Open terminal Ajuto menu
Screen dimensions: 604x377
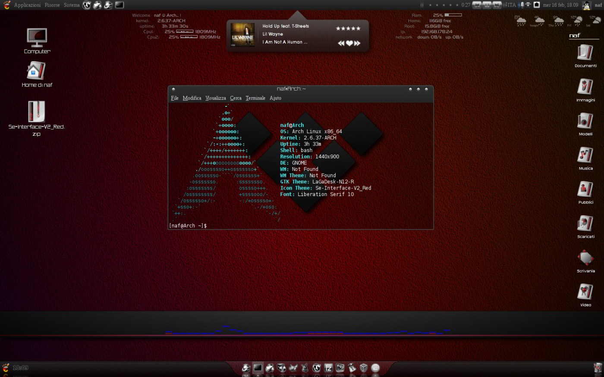click(x=276, y=98)
